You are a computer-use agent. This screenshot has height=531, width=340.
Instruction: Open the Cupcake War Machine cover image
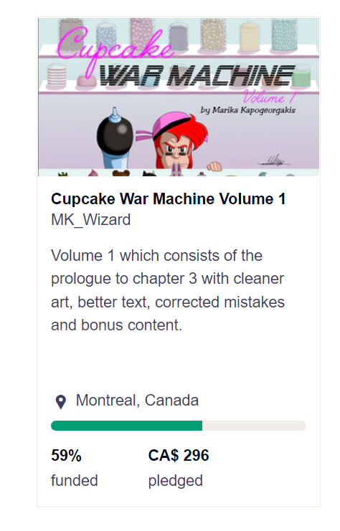pyautogui.click(x=179, y=97)
